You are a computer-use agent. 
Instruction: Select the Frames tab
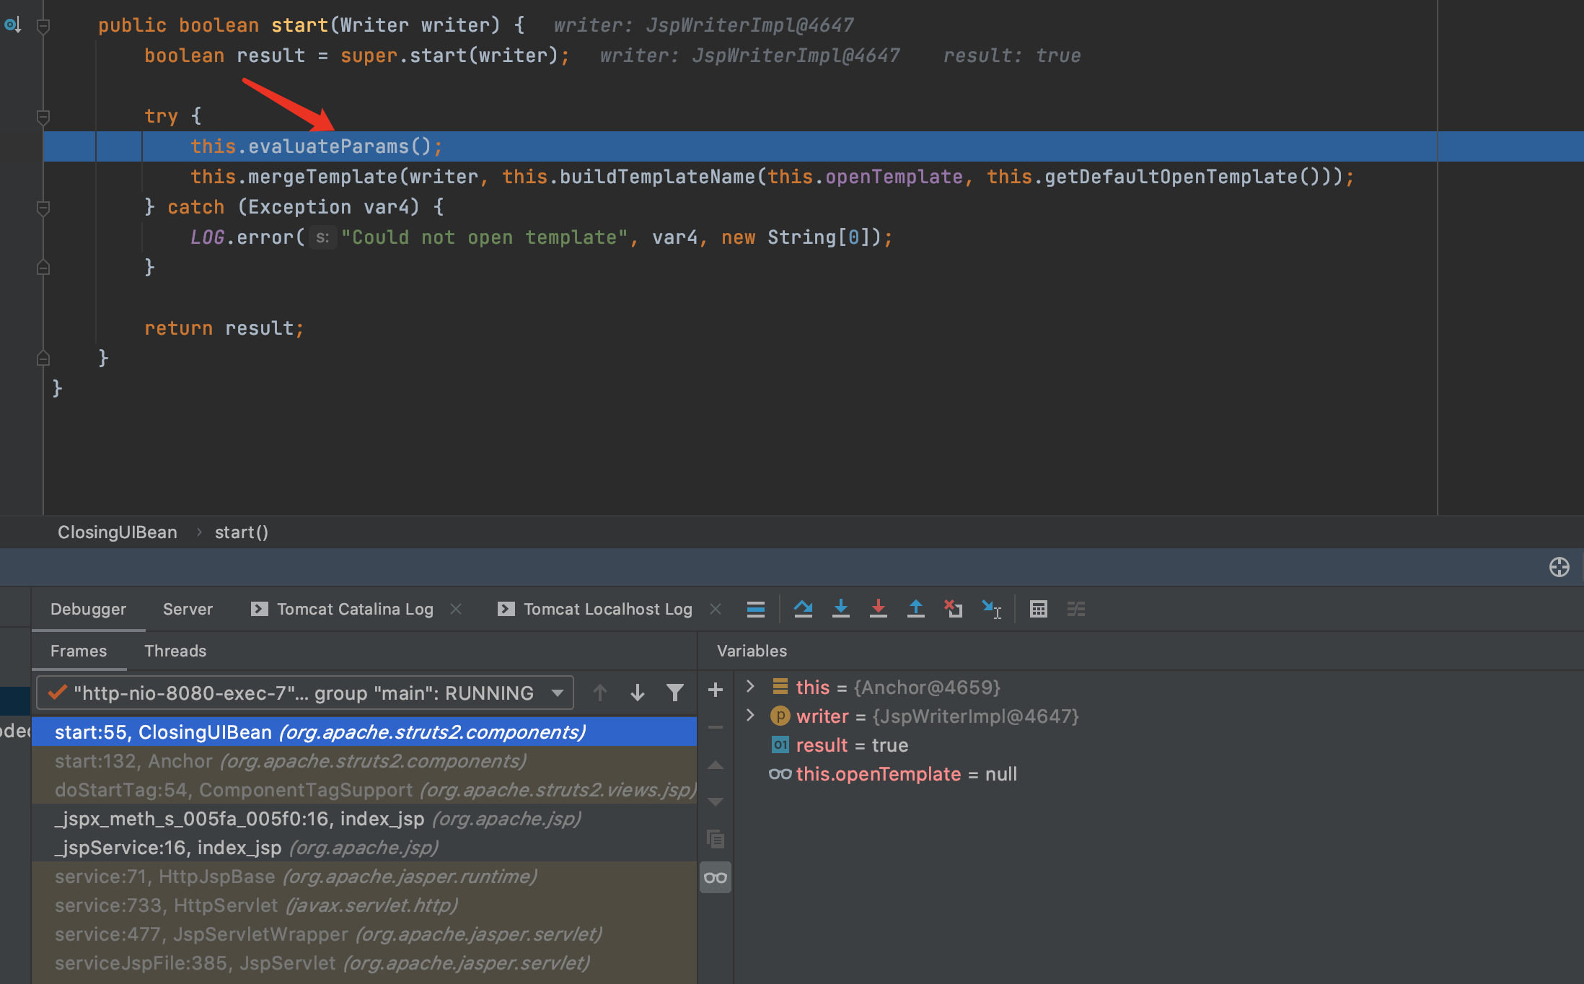point(79,651)
